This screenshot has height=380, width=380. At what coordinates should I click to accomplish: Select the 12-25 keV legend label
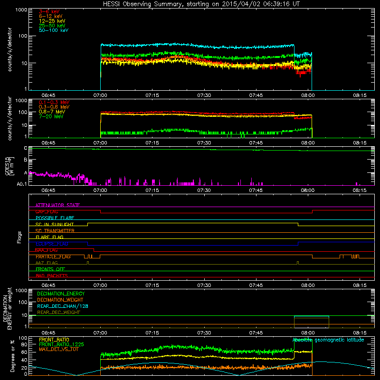point(52,21)
